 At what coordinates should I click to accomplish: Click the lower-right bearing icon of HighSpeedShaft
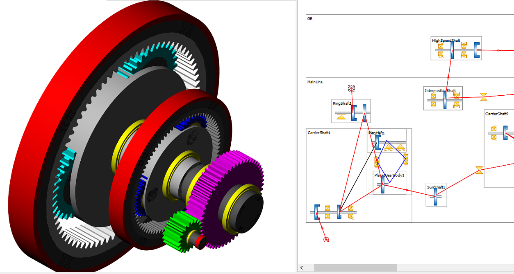(464, 54)
